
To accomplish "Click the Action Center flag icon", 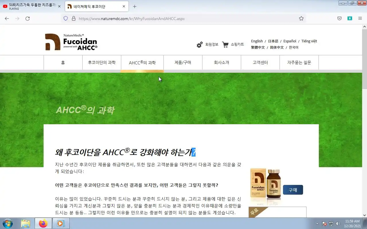I will tap(324, 224).
